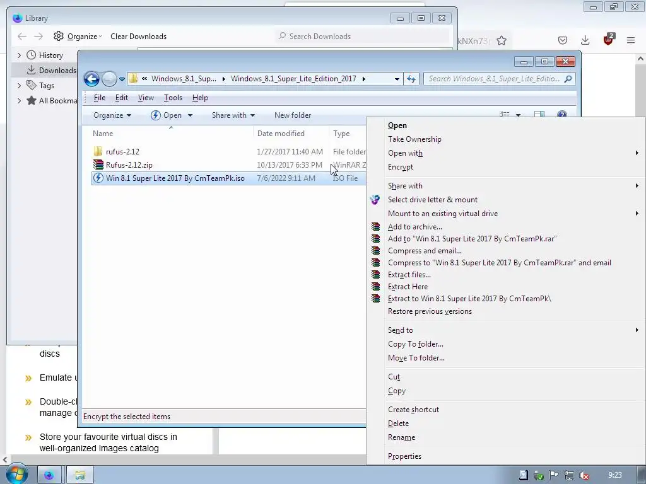Open the address bar history dropdown
The width and height of the screenshot is (646, 484).
tap(397, 79)
